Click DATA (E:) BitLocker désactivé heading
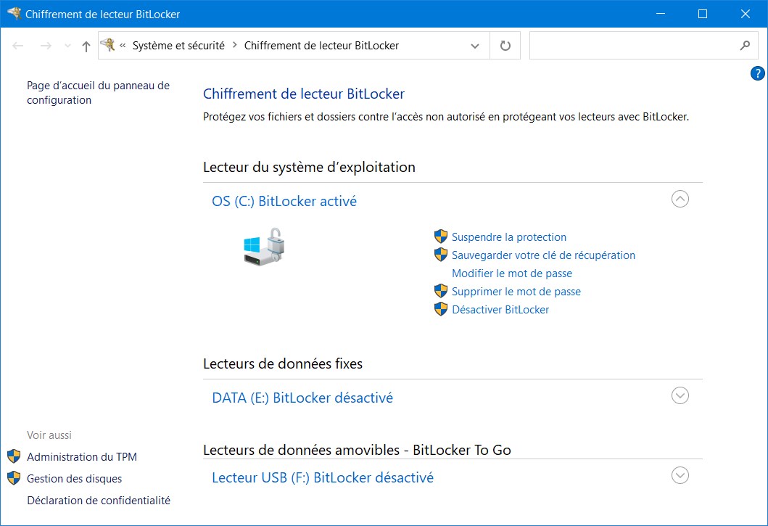Screen dimensions: 768x526 click(x=302, y=398)
